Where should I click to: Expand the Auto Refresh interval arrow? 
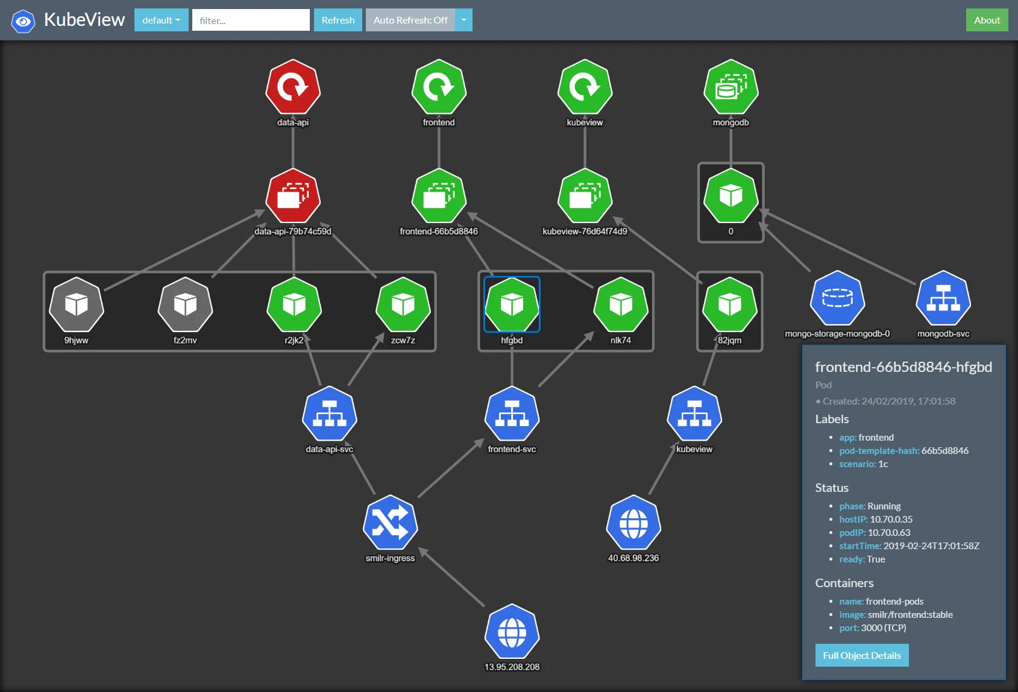click(463, 20)
